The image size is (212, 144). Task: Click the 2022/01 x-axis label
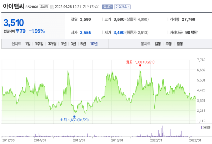195,140
